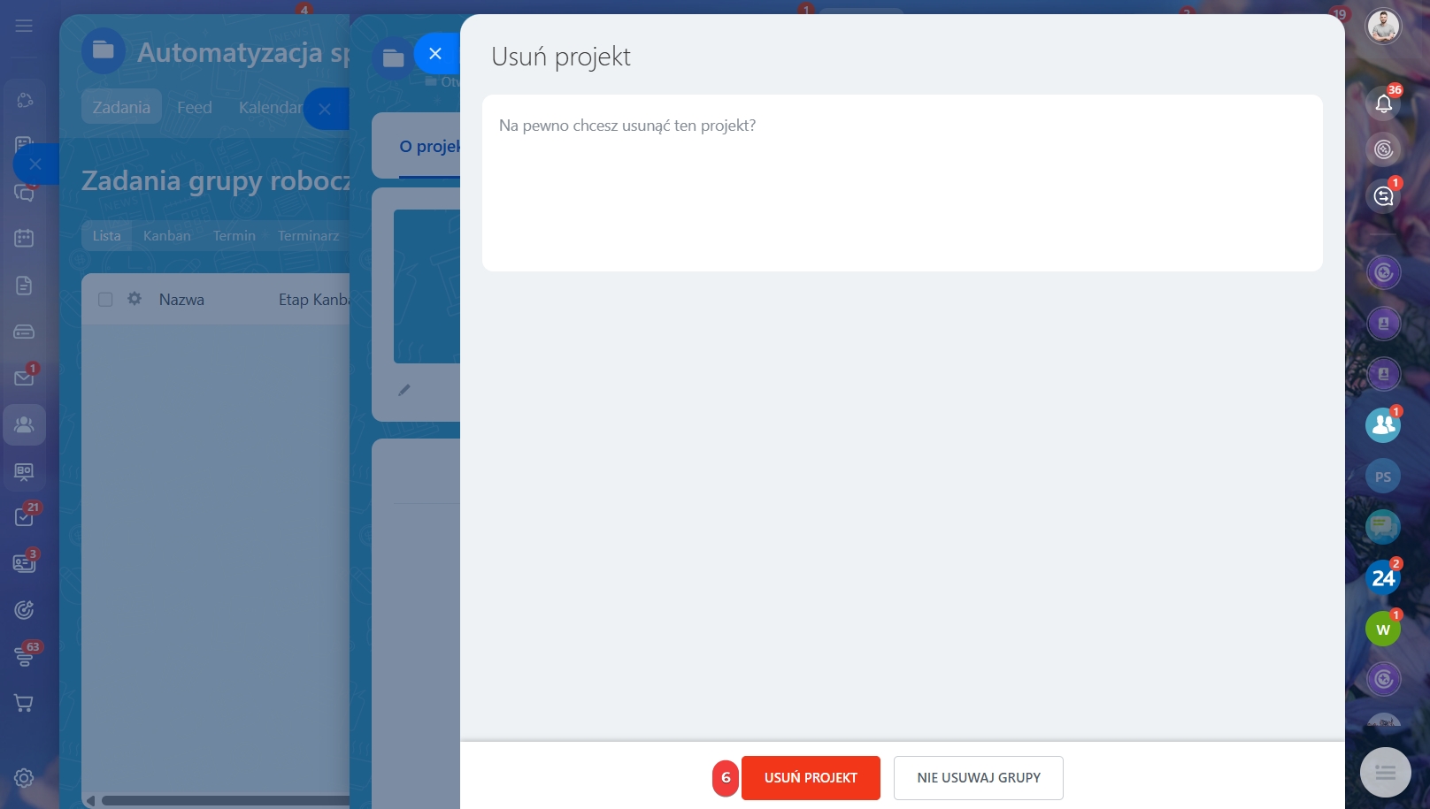Open the green W chat avatar
This screenshot has width=1430, height=809.
point(1383,630)
